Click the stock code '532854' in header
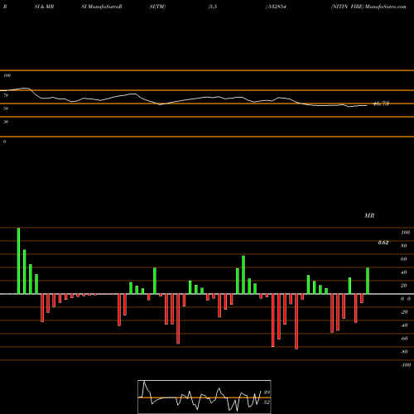The height and width of the screenshot is (414, 414). (277, 7)
